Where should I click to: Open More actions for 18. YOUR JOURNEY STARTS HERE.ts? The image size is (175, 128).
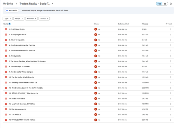[x=170, y=120]
